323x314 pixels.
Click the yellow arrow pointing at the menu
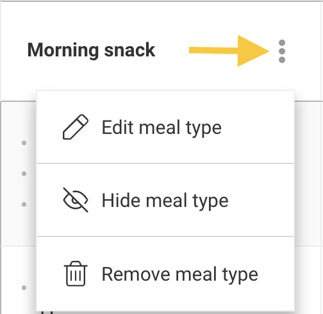229,51
